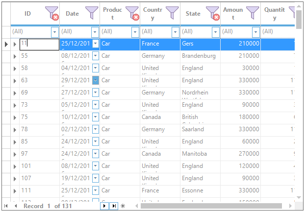305x212 pixels.
Task: Jump to the last record
Action: tap(114, 206)
